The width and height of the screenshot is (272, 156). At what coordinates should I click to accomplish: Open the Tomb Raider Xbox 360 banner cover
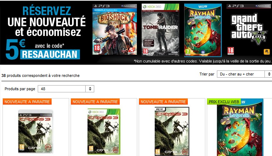(x=160, y=30)
